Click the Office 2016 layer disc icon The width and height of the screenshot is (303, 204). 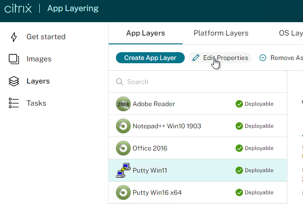click(123, 148)
